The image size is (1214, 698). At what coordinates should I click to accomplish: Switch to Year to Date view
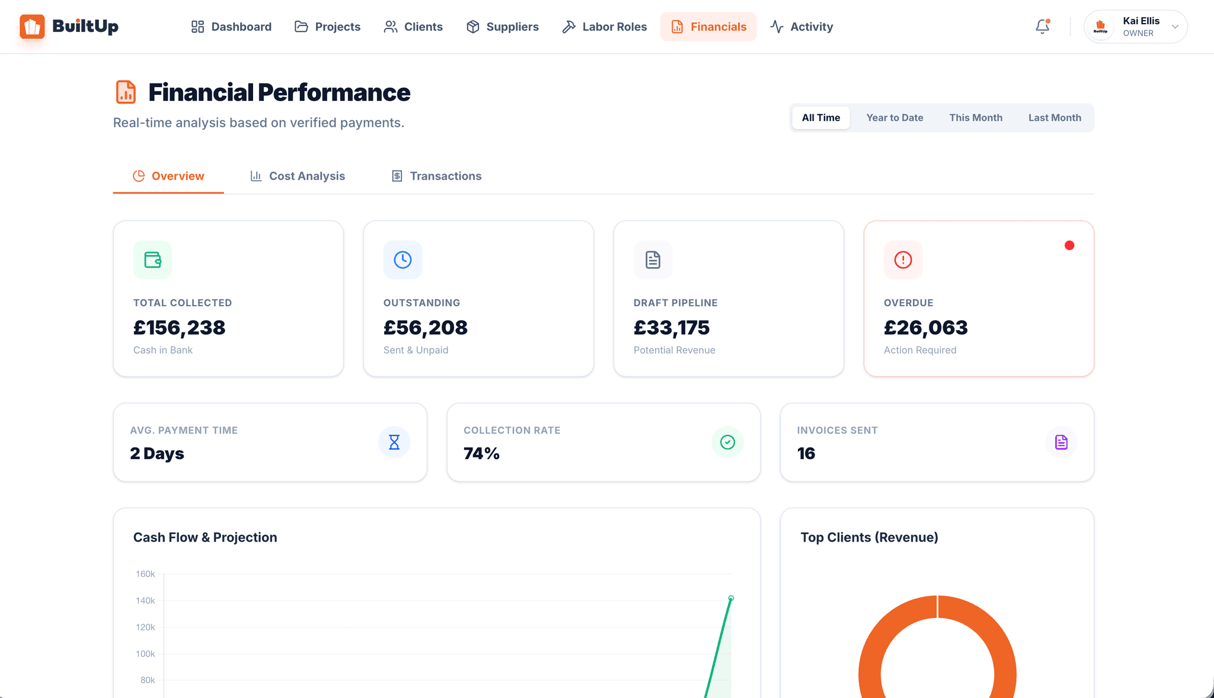[894, 117]
